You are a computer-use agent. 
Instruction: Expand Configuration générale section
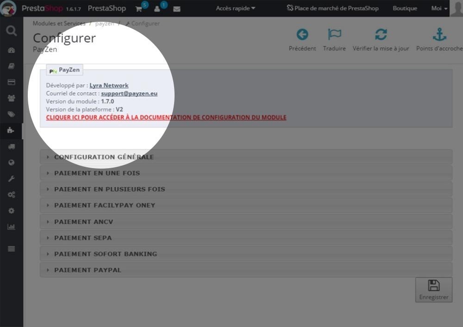click(x=246, y=157)
